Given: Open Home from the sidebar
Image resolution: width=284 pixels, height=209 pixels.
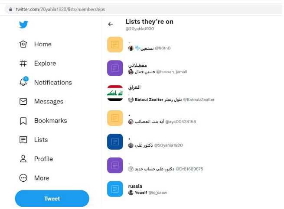Looking at the screenshot, I should [x=36, y=44].
